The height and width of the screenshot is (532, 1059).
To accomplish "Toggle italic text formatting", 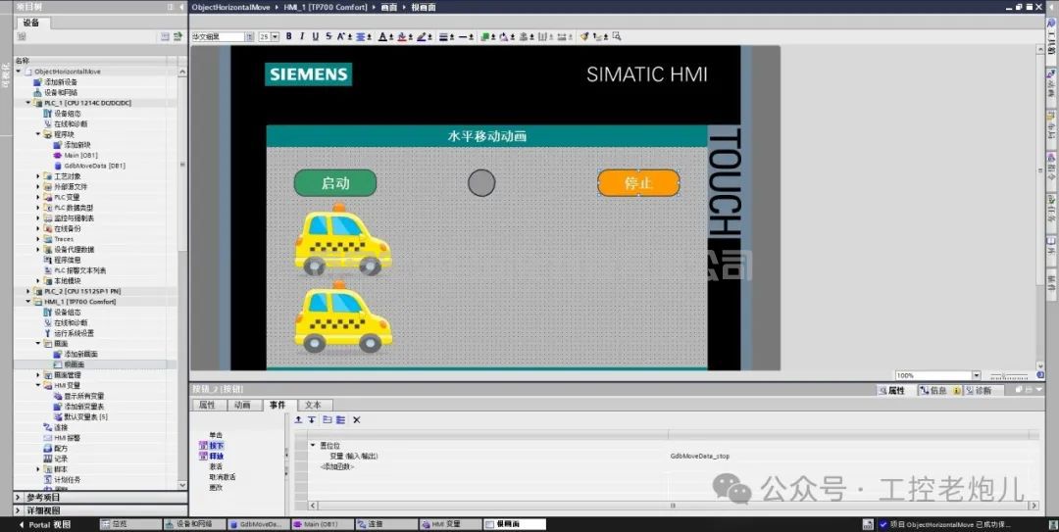I will tap(302, 36).
